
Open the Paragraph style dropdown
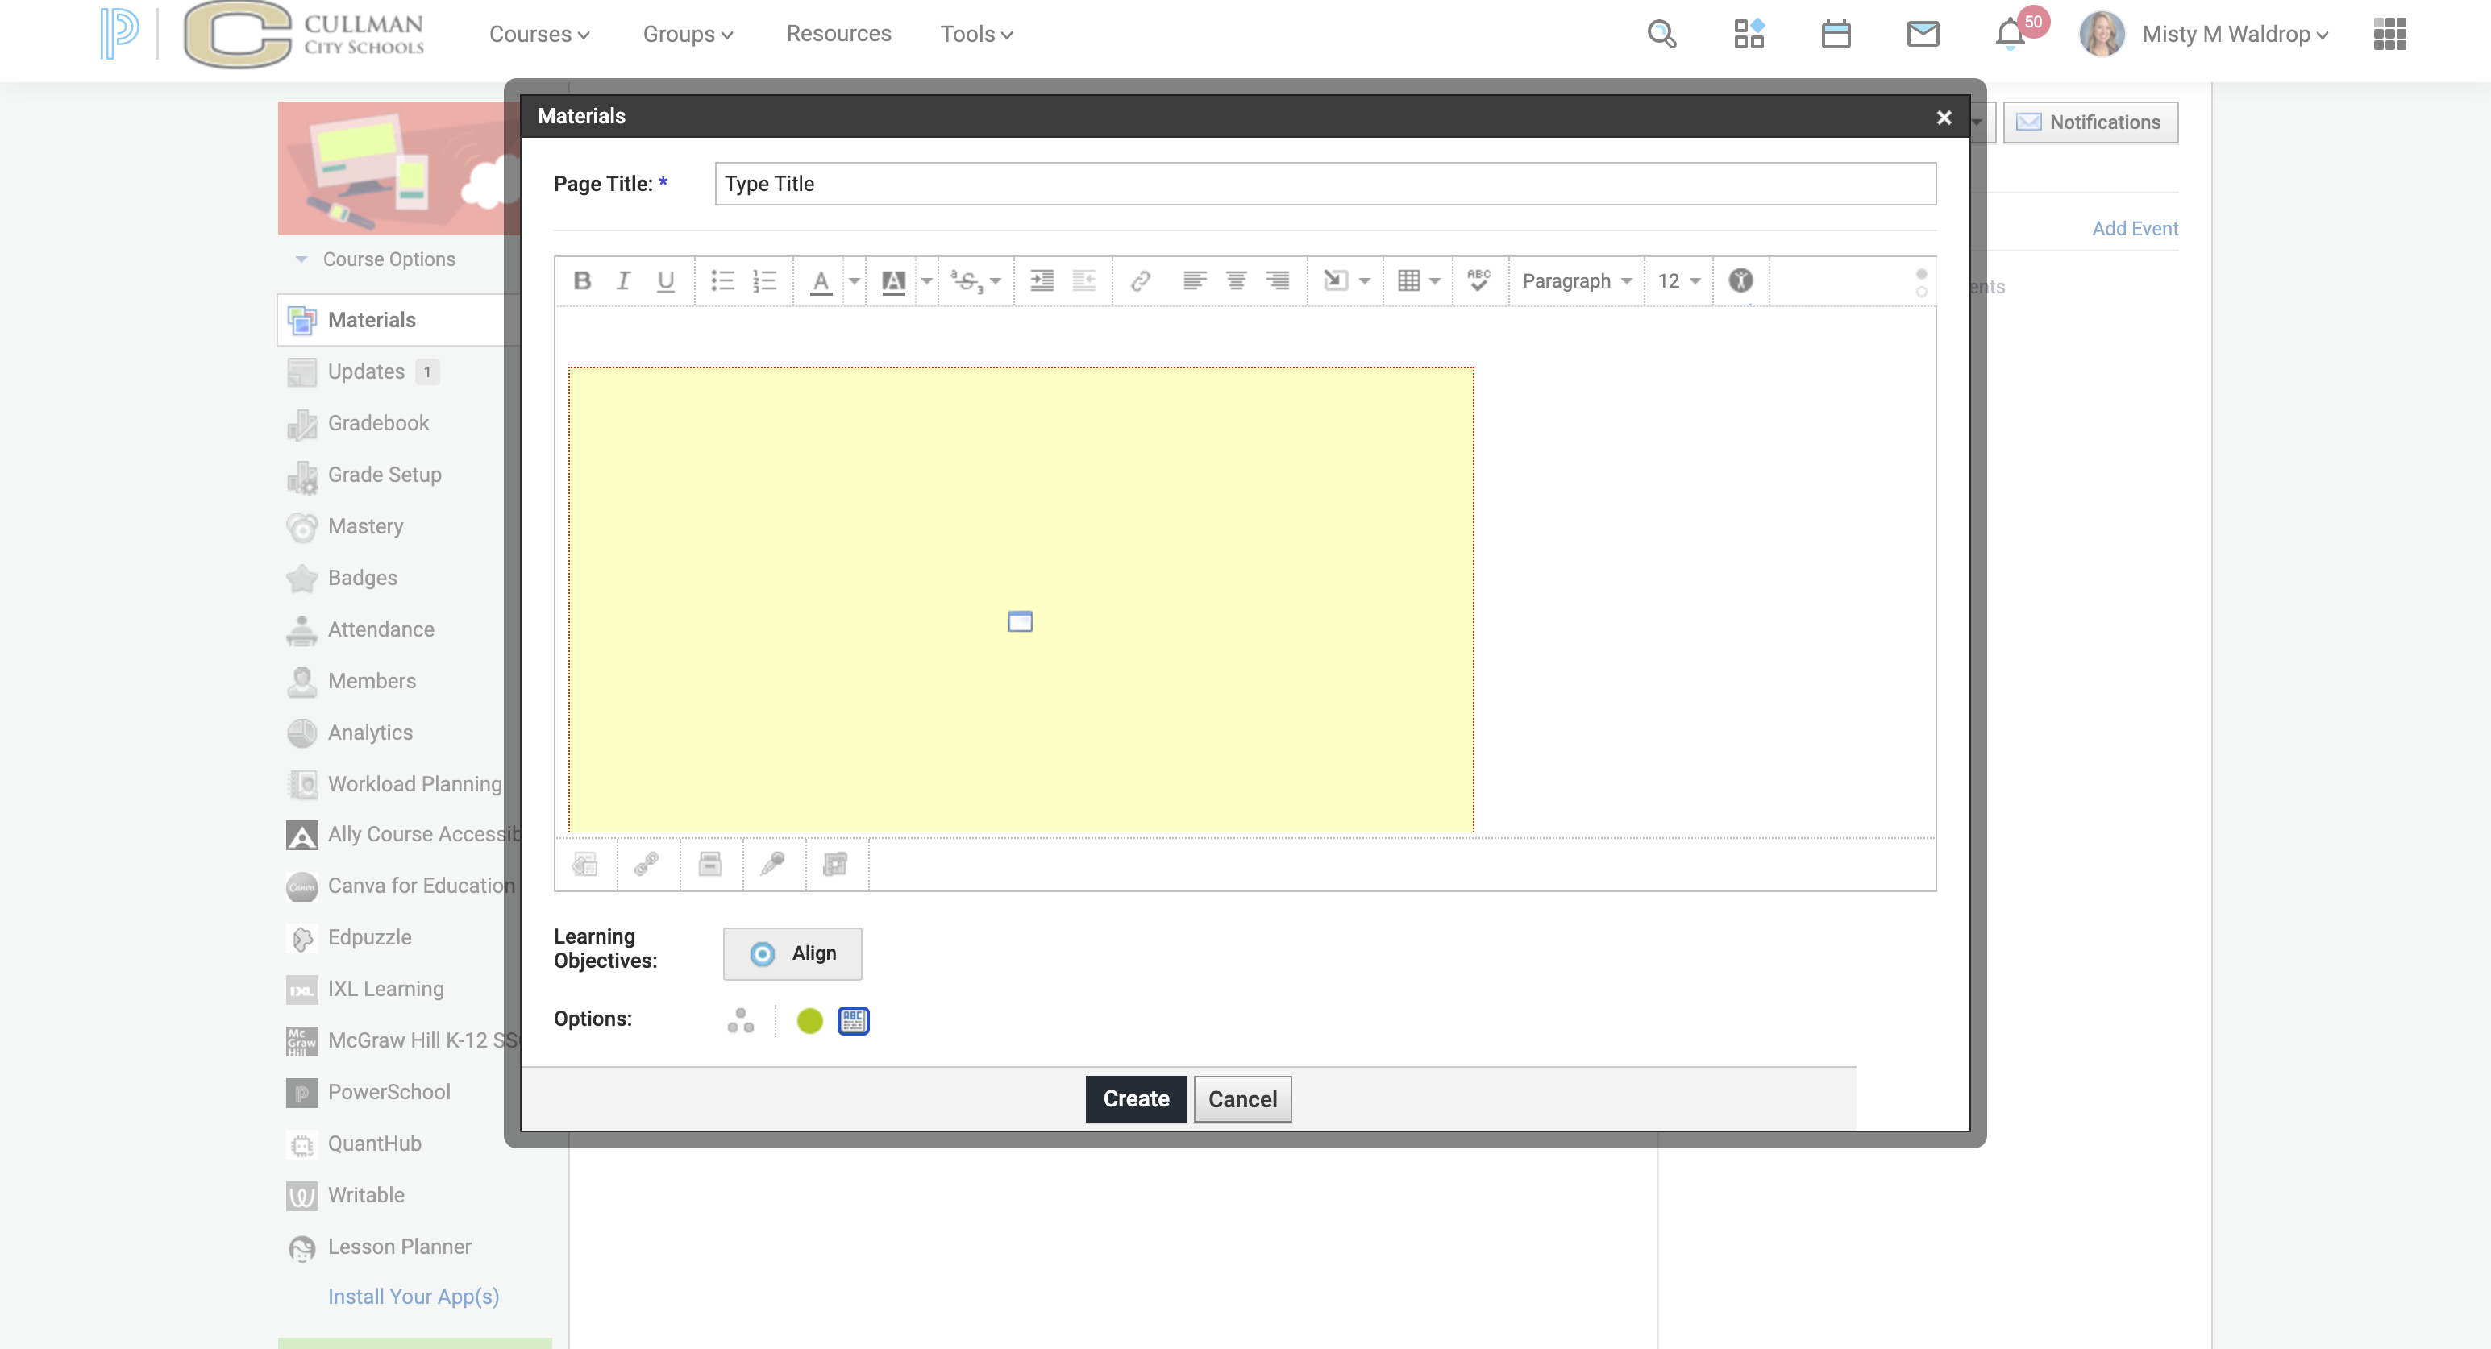(1577, 281)
